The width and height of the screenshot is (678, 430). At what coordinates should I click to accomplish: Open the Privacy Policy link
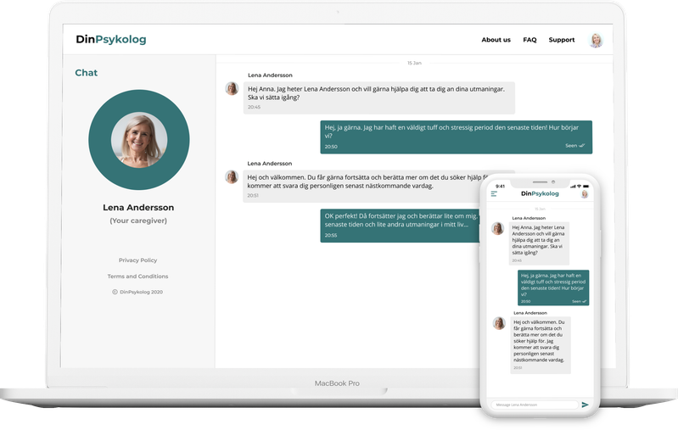137,260
